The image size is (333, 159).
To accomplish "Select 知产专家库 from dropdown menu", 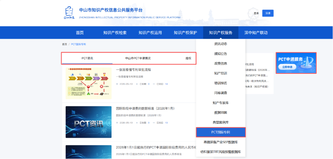I will pyautogui.click(x=221, y=103).
